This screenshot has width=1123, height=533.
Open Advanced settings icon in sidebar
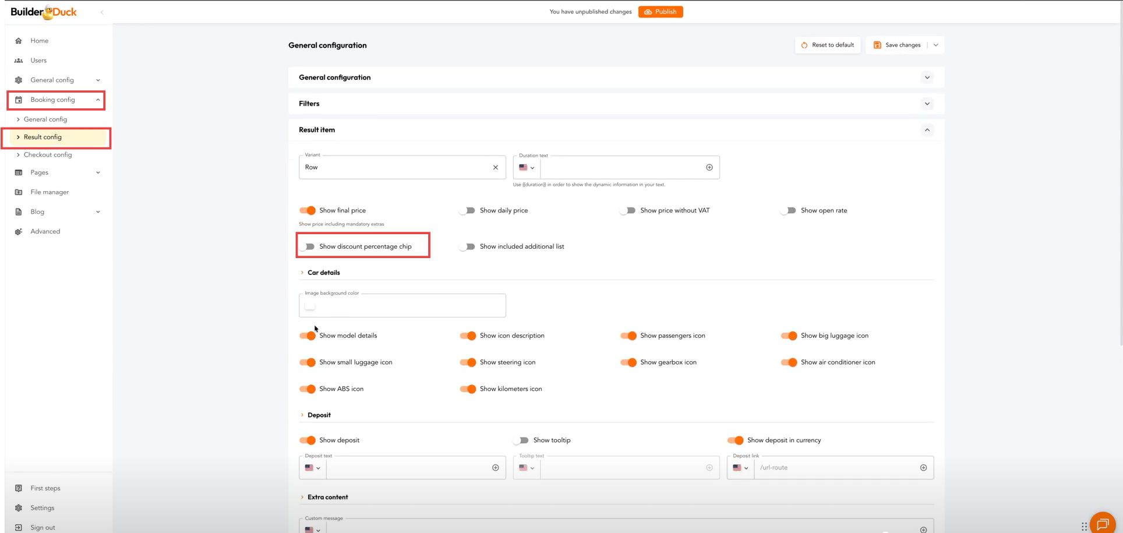pos(19,232)
